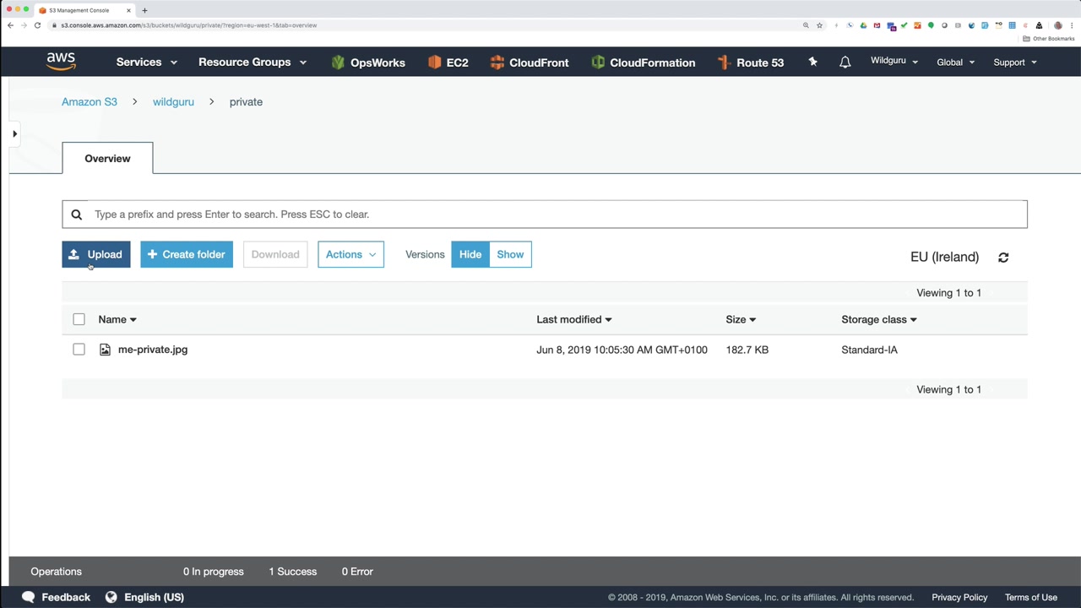
Task: Close the S3 Management Console tab
Action: [128, 10]
